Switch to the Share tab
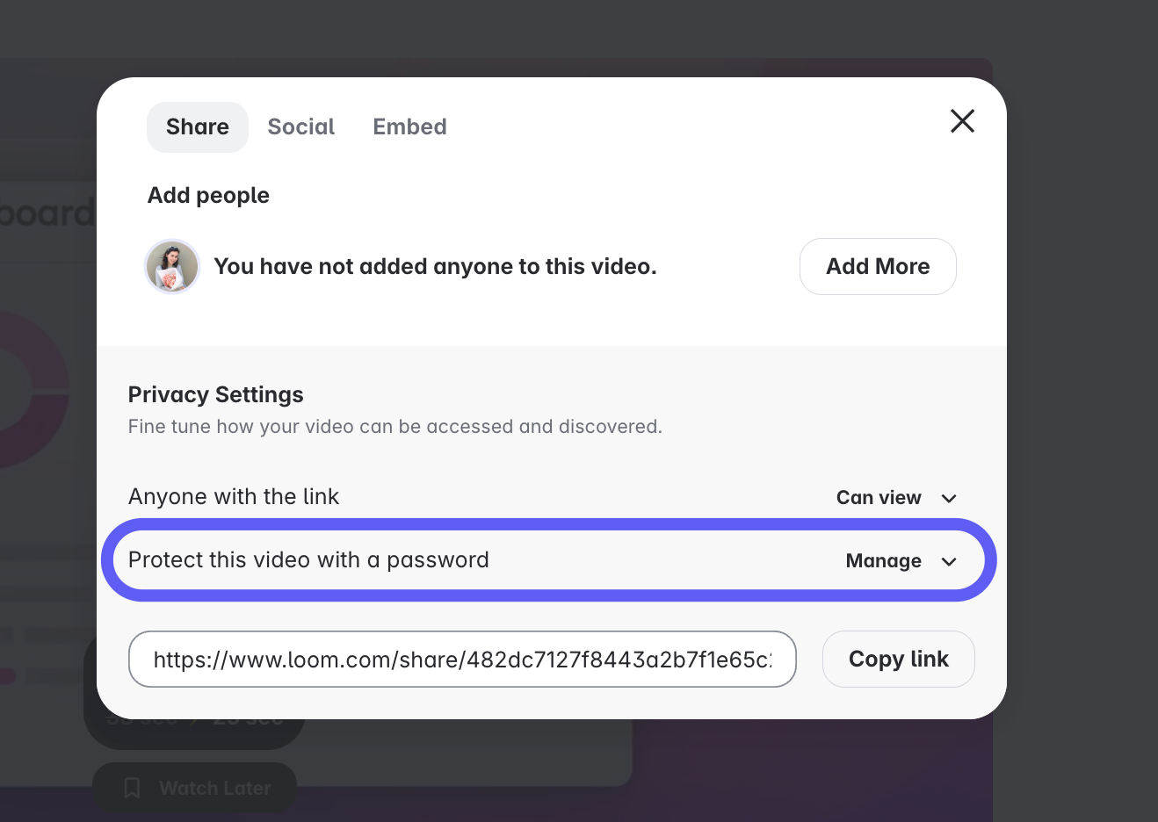This screenshot has height=822, width=1158. tap(198, 127)
